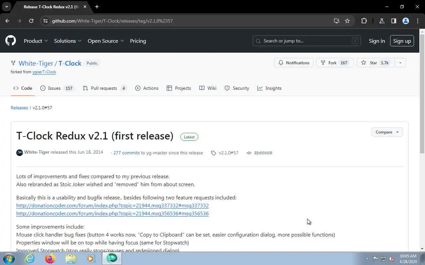Click White-Tiger author avatar

20,153
